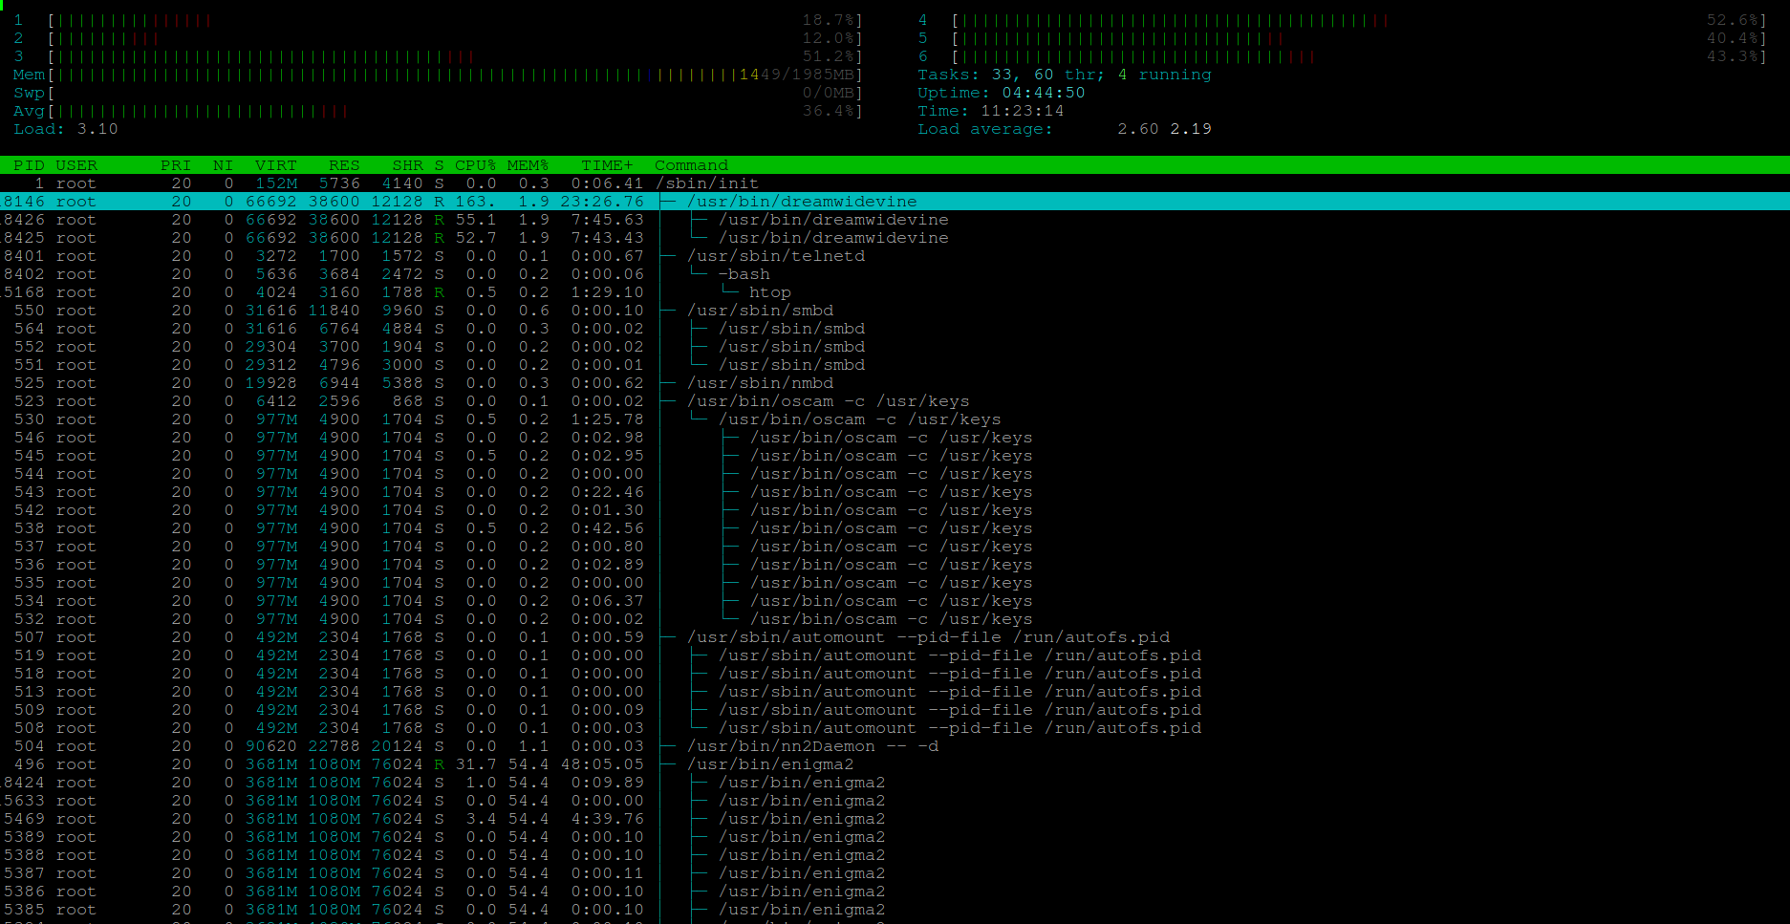The image size is (1790, 924).
Task: Select the htop process row
Action: pos(769,292)
